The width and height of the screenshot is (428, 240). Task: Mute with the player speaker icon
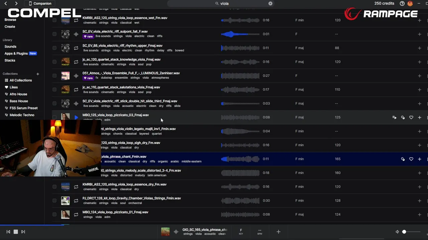397,232
